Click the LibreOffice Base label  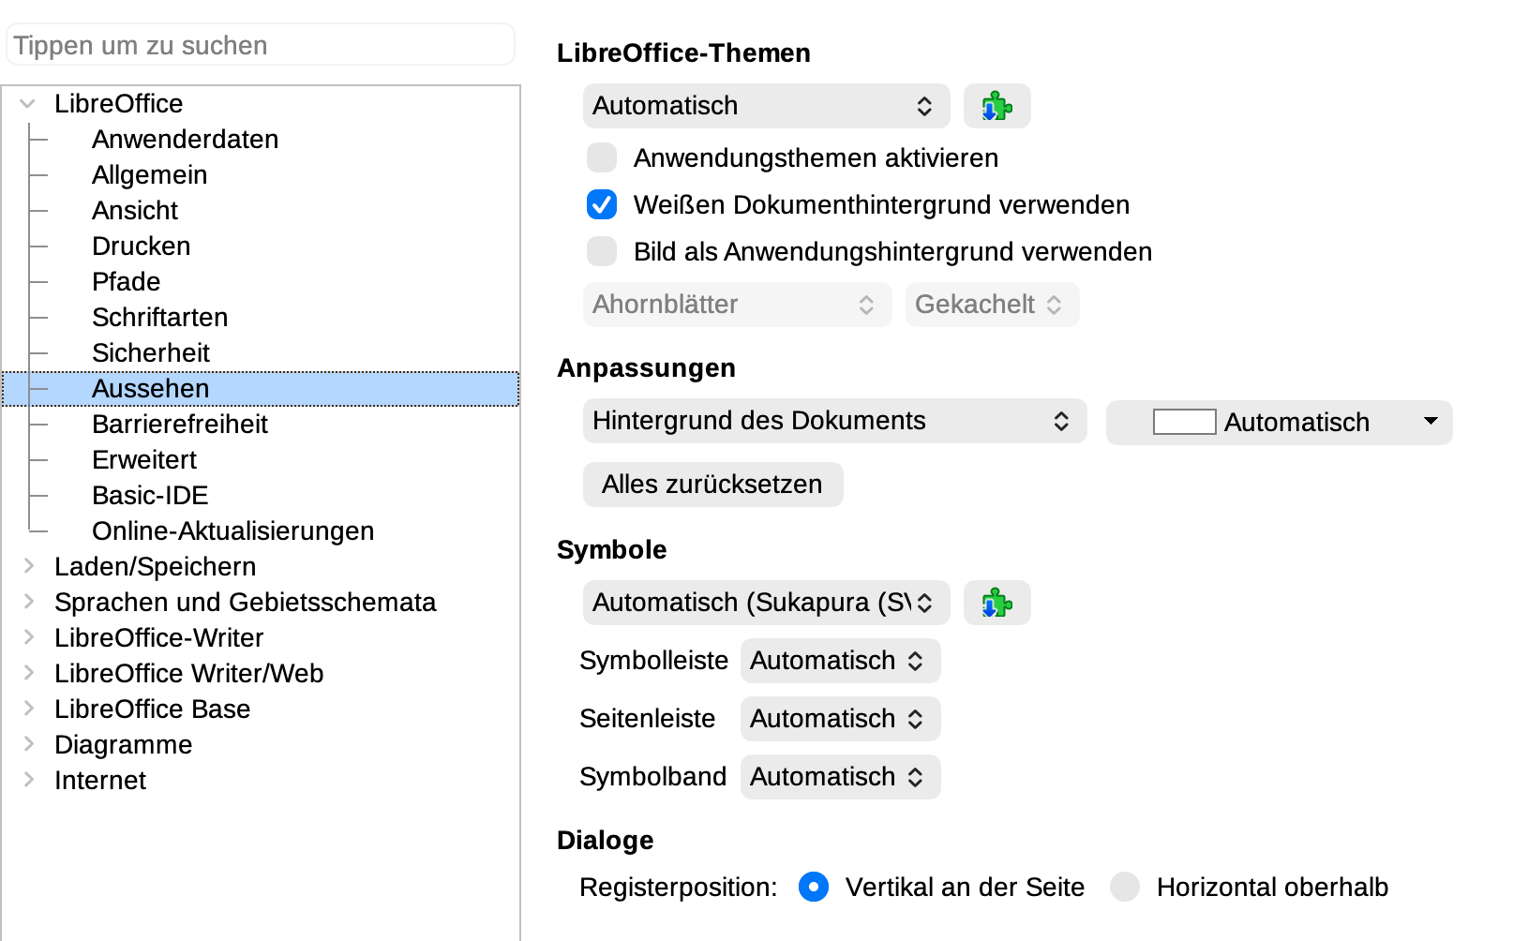tap(152, 709)
